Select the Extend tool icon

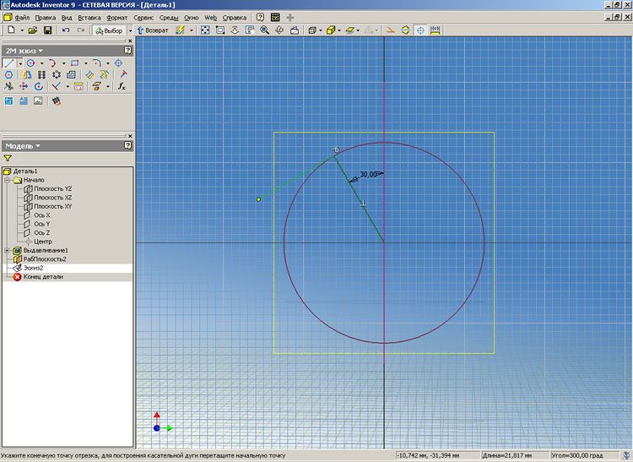[122, 74]
